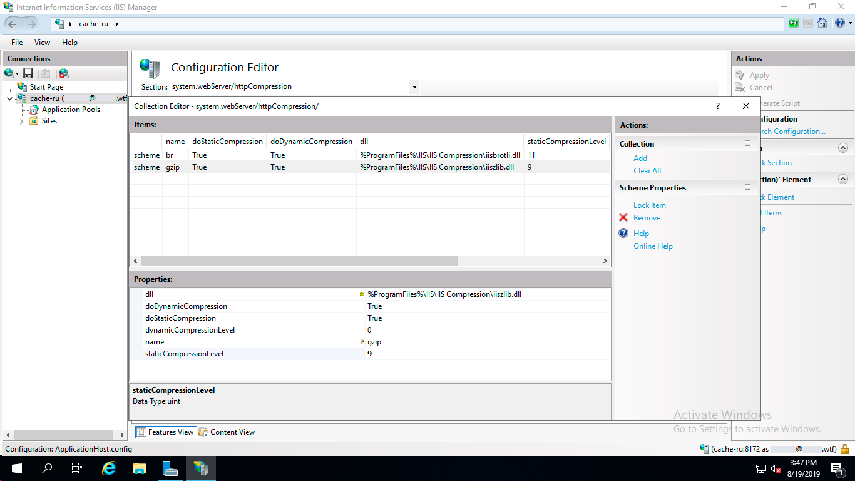Switch to Features View tab

coord(165,432)
